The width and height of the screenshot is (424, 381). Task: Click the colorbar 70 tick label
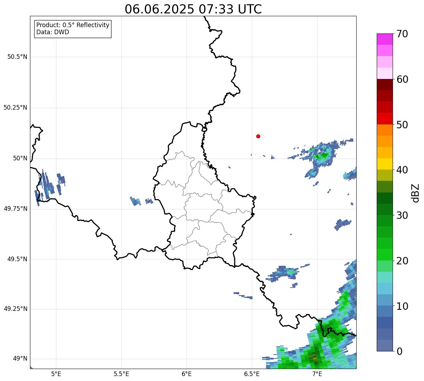(x=402, y=34)
